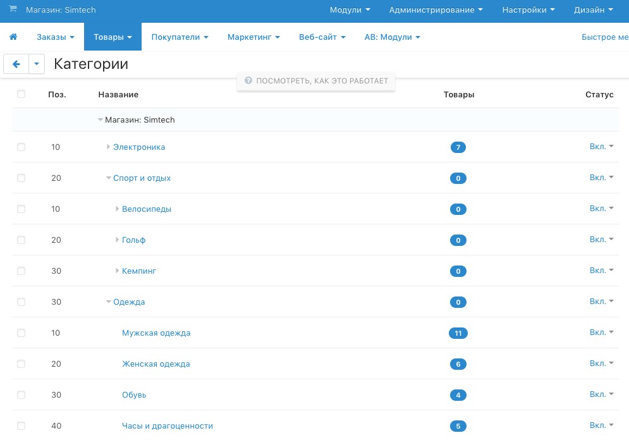Image resolution: width=629 pixels, height=440 pixels.
Task: Open the Часы и драгоценности category link
Action: (167, 426)
